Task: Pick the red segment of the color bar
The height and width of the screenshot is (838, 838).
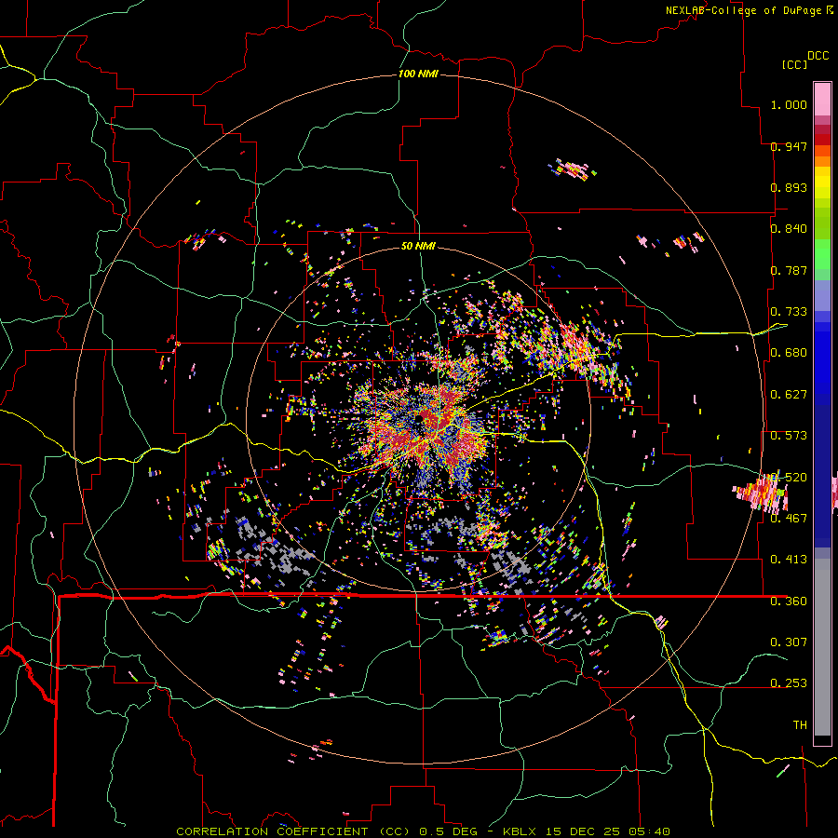Action: pyautogui.click(x=822, y=139)
